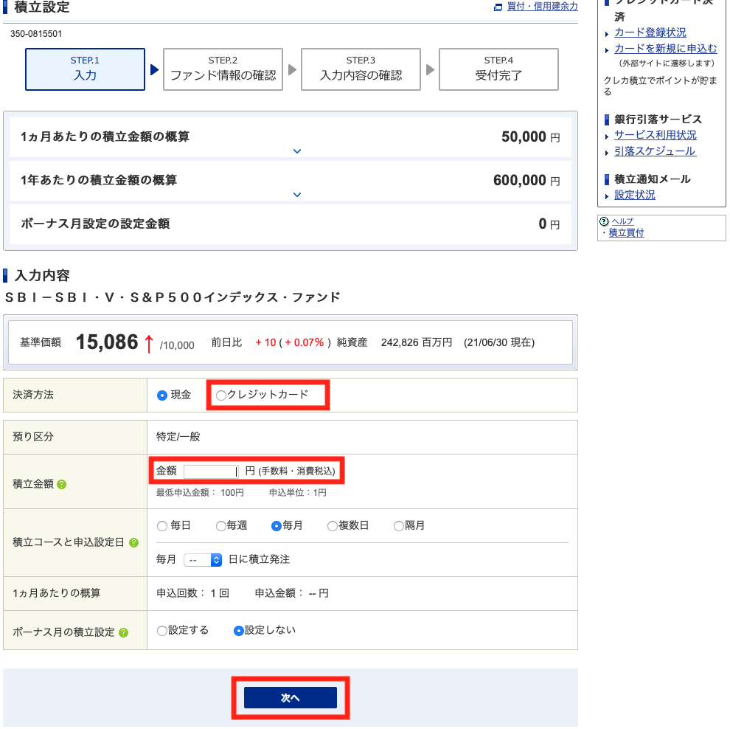The height and width of the screenshot is (729, 730).
Task: Click the + 0.07% change value
Action: 305,343
